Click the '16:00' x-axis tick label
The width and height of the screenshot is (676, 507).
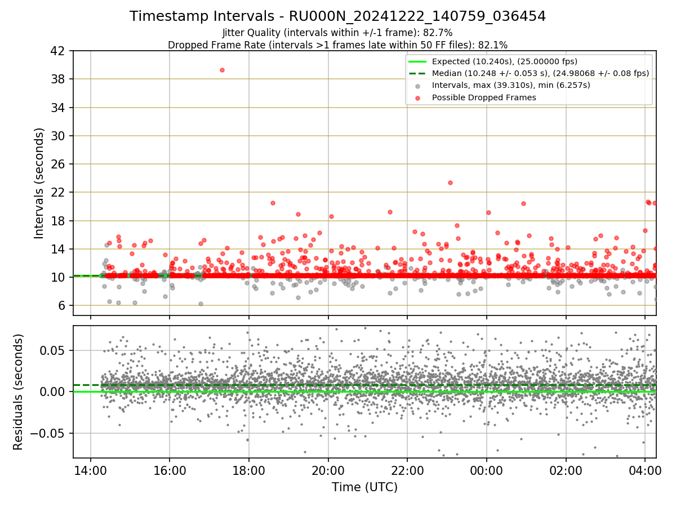tap(170, 470)
